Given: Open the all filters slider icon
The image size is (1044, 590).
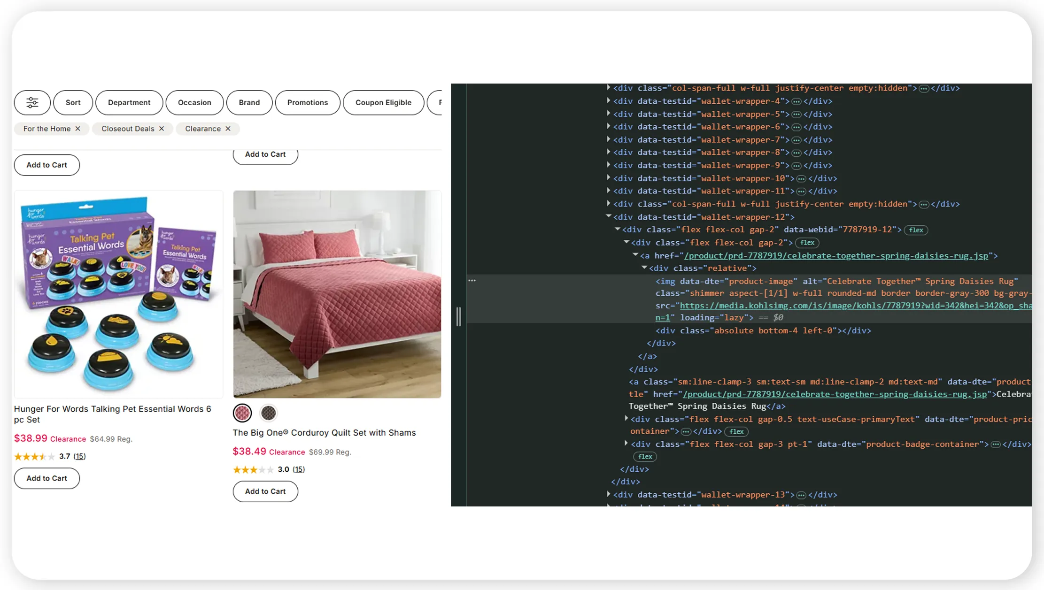Looking at the screenshot, I should [32, 102].
